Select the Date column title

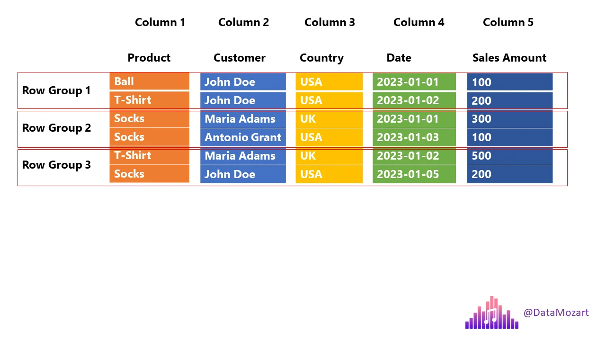pos(399,58)
